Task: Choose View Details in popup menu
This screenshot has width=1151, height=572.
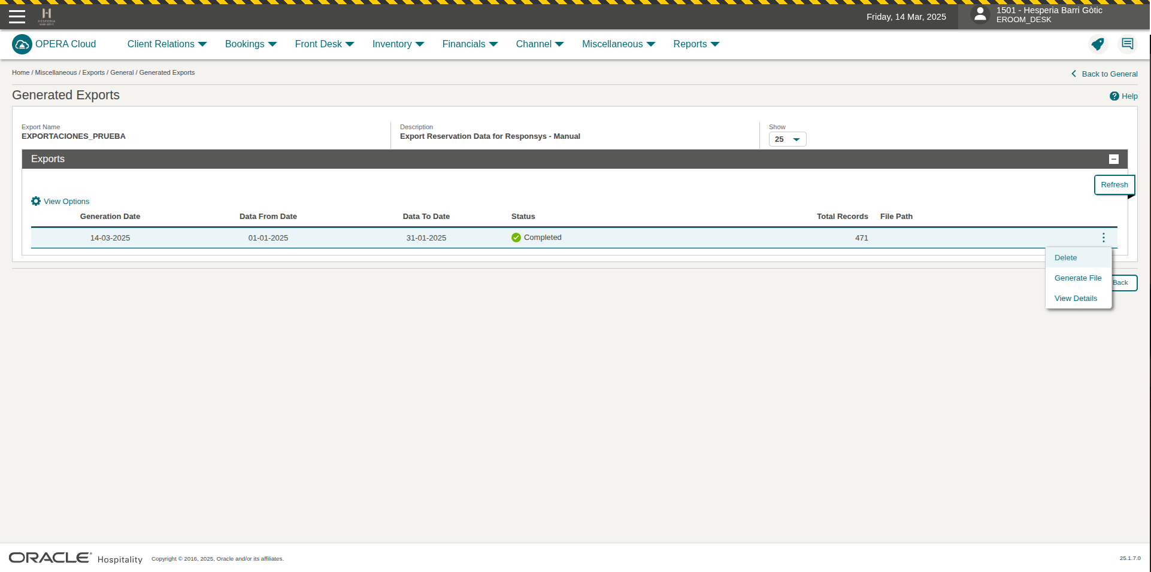Action: pyautogui.click(x=1076, y=299)
